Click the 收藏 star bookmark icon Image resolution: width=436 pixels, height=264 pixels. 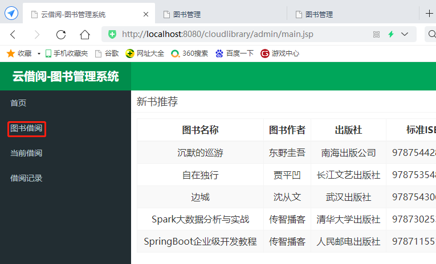tap(11, 53)
